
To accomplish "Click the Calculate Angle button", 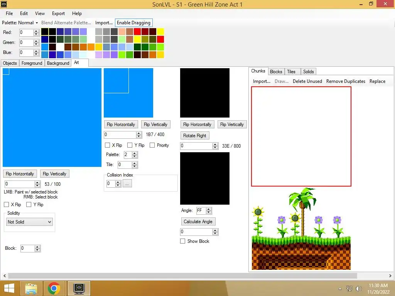I will 198,222.
